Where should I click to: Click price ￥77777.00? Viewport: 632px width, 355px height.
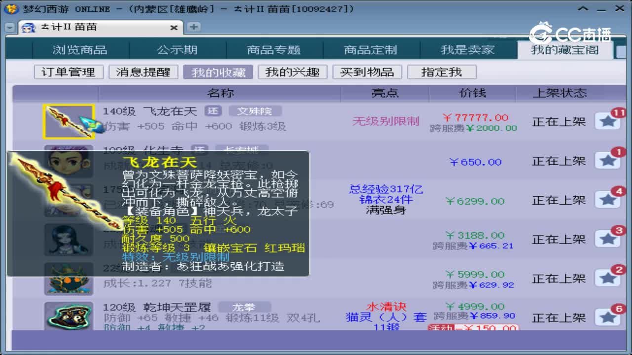475,117
